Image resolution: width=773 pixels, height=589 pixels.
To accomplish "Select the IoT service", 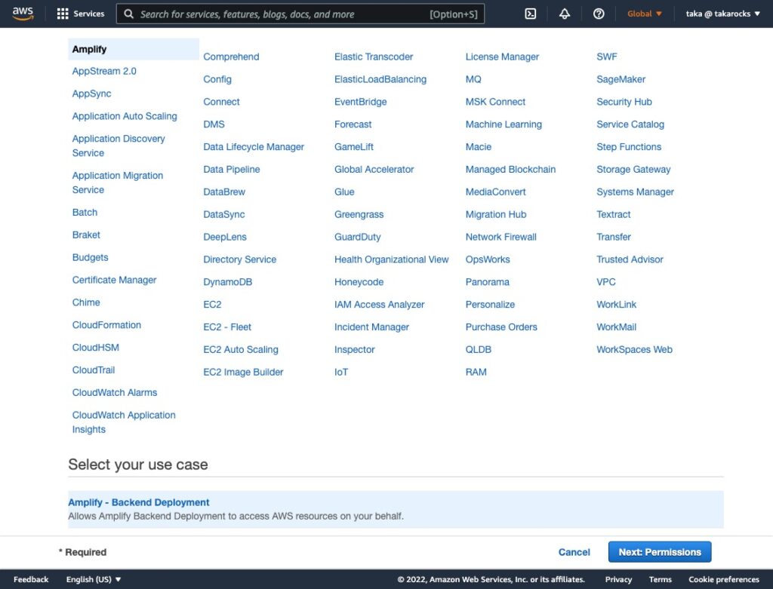I will pos(341,373).
